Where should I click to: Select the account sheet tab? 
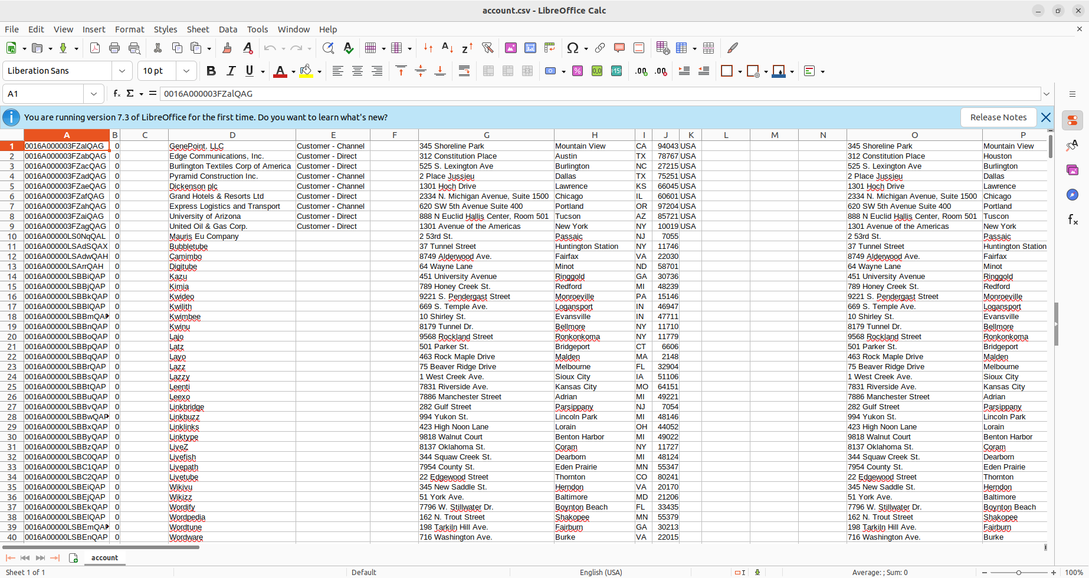click(104, 558)
